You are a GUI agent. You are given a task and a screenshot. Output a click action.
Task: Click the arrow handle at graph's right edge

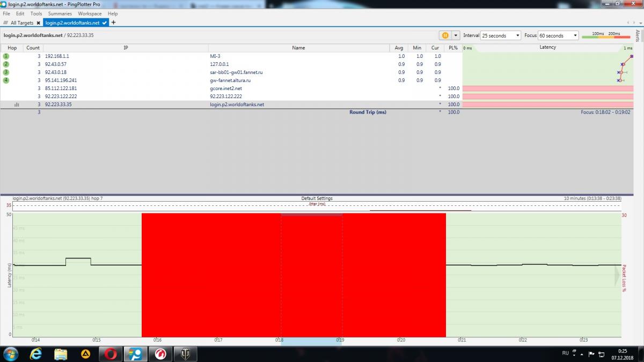[x=617, y=275]
